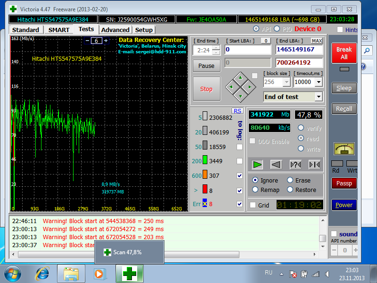Open Internet Explorer from taskbar
377x283 pixels.
tap(42, 274)
